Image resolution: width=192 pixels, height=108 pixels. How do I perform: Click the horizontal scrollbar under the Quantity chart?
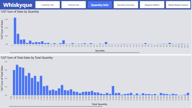[75, 53]
